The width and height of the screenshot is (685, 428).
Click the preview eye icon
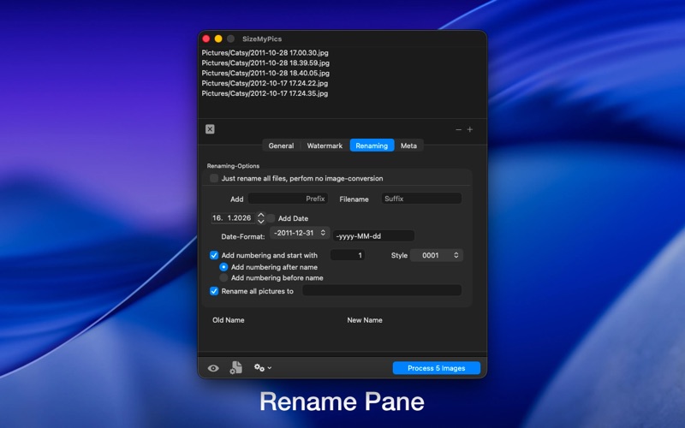[x=213, y=368]
